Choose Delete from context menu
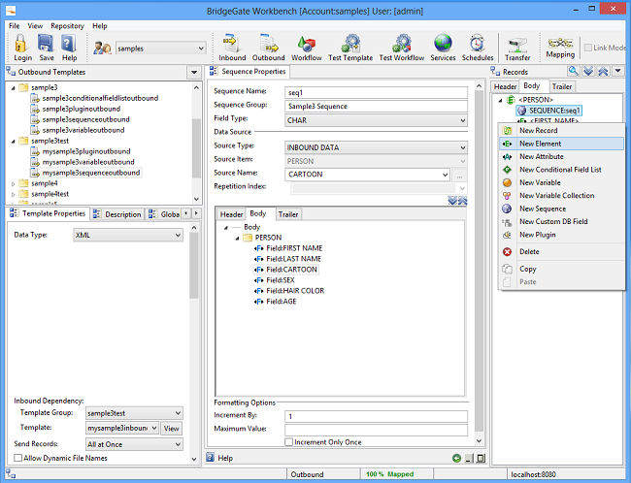Viewport: 631px width, 483px height. pos(562,252)
